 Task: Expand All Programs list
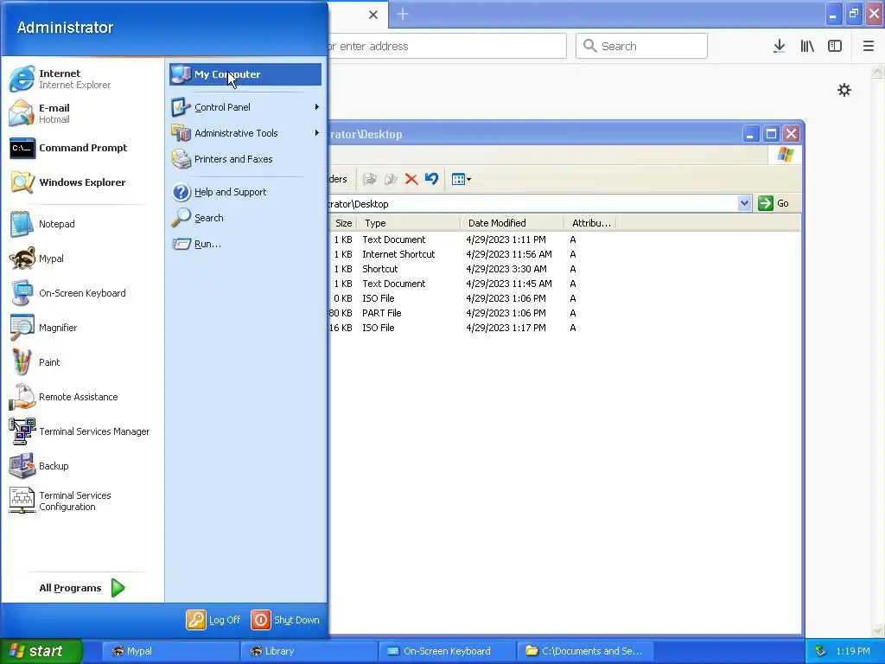click(82, 588)
